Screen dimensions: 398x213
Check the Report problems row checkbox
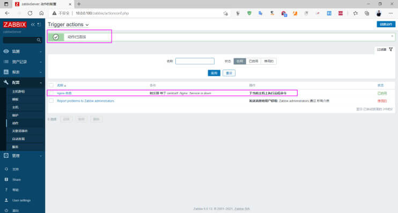coord(51,101)
